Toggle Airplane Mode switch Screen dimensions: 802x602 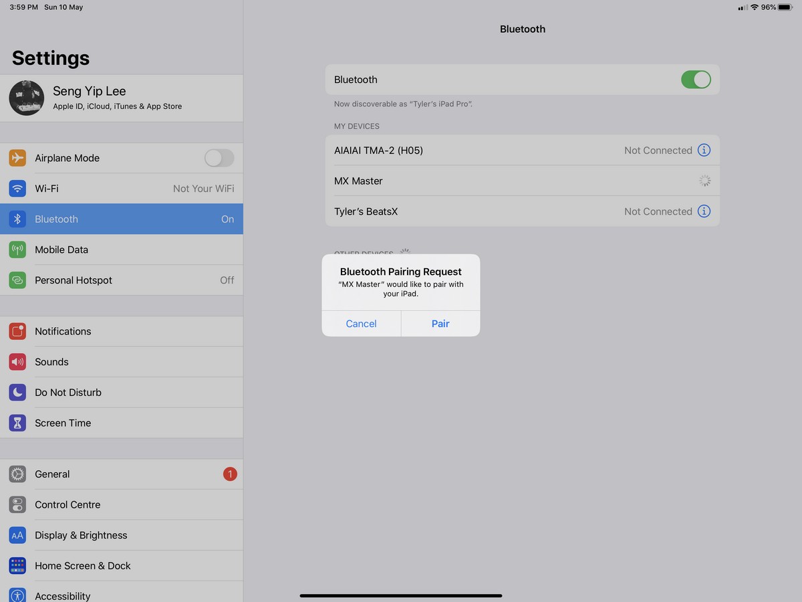click(219, 158)
